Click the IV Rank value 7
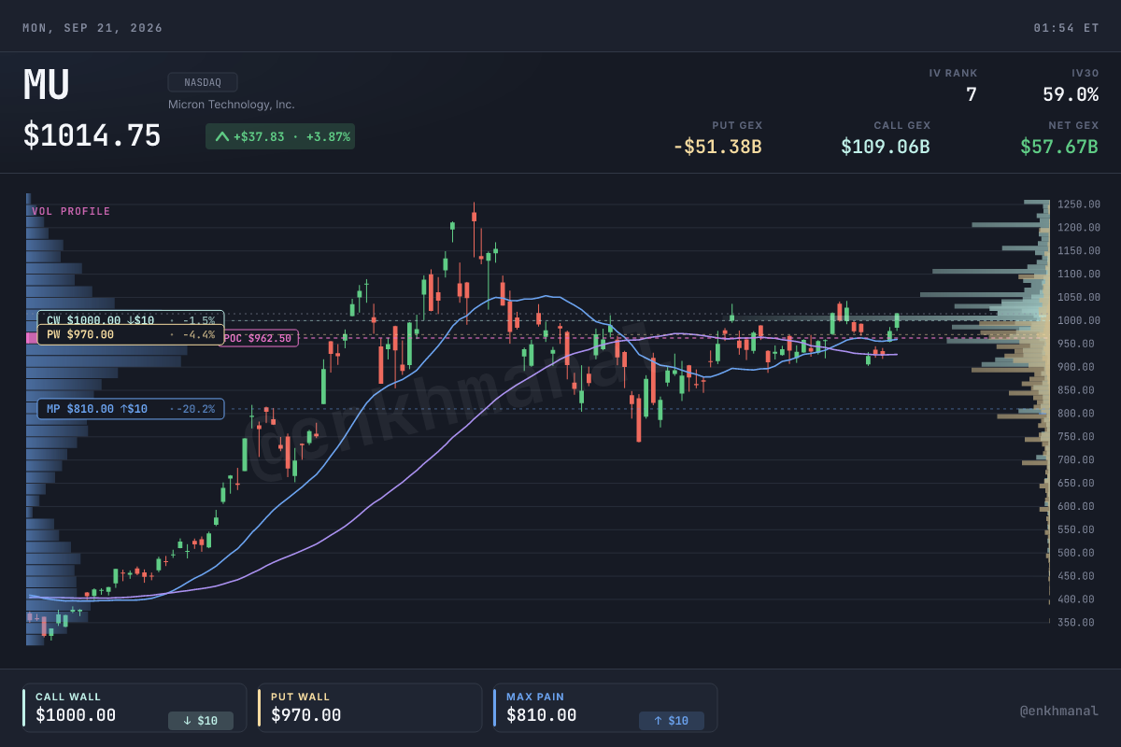Viewport: 1121px width, 747px height. pos(972,94)
